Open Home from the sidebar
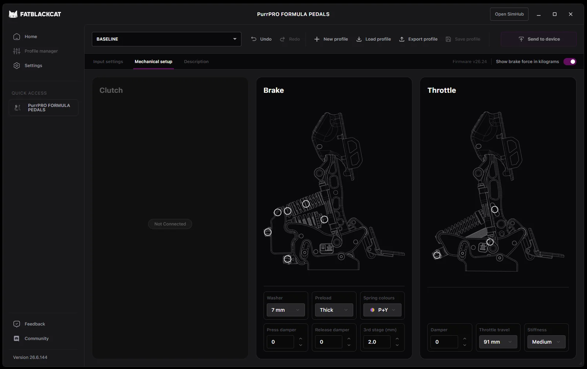587x369 pixels. click(x=31, y=37)
